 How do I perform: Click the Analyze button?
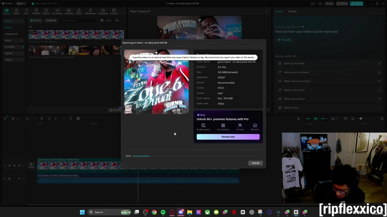[x=284, y=40]
